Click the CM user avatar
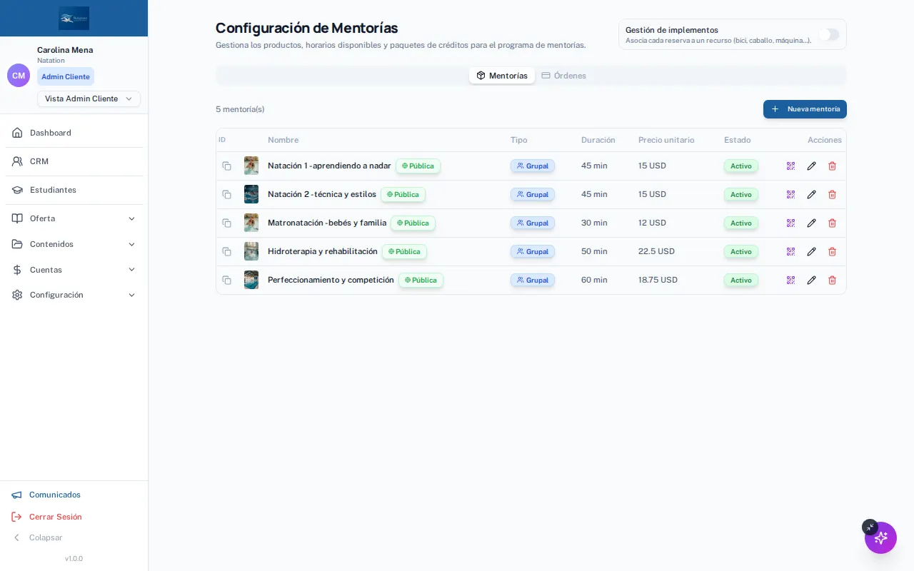This screenshot has height=571, width=914. pos(19,75)
